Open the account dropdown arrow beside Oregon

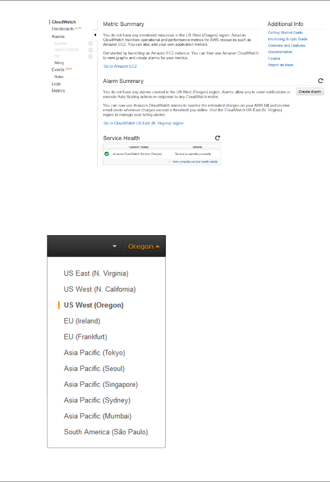[x=115, y=246]
